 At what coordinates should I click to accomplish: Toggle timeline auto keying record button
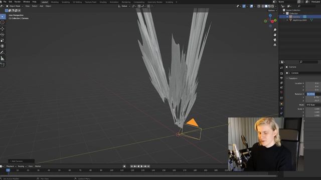pos(124,166)
